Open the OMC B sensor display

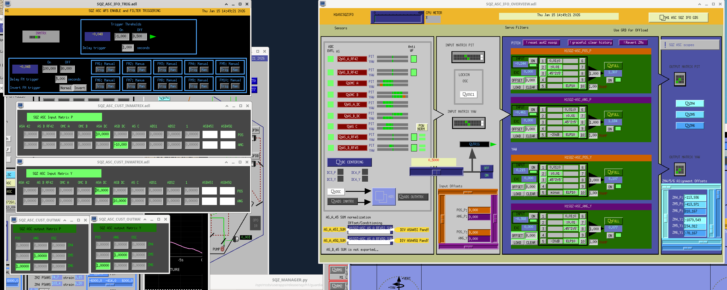coord(352,95)
